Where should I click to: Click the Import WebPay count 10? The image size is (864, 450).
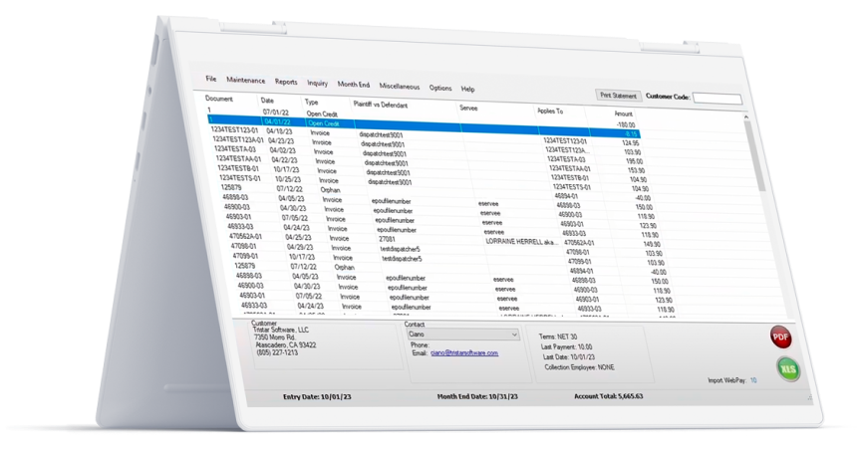pyautogui.click(x=753, y=380)
